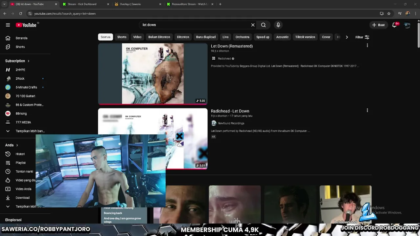Open Let Down (Remastered) video title
This screenshot has height=236, width=420.
coord(232,46)
